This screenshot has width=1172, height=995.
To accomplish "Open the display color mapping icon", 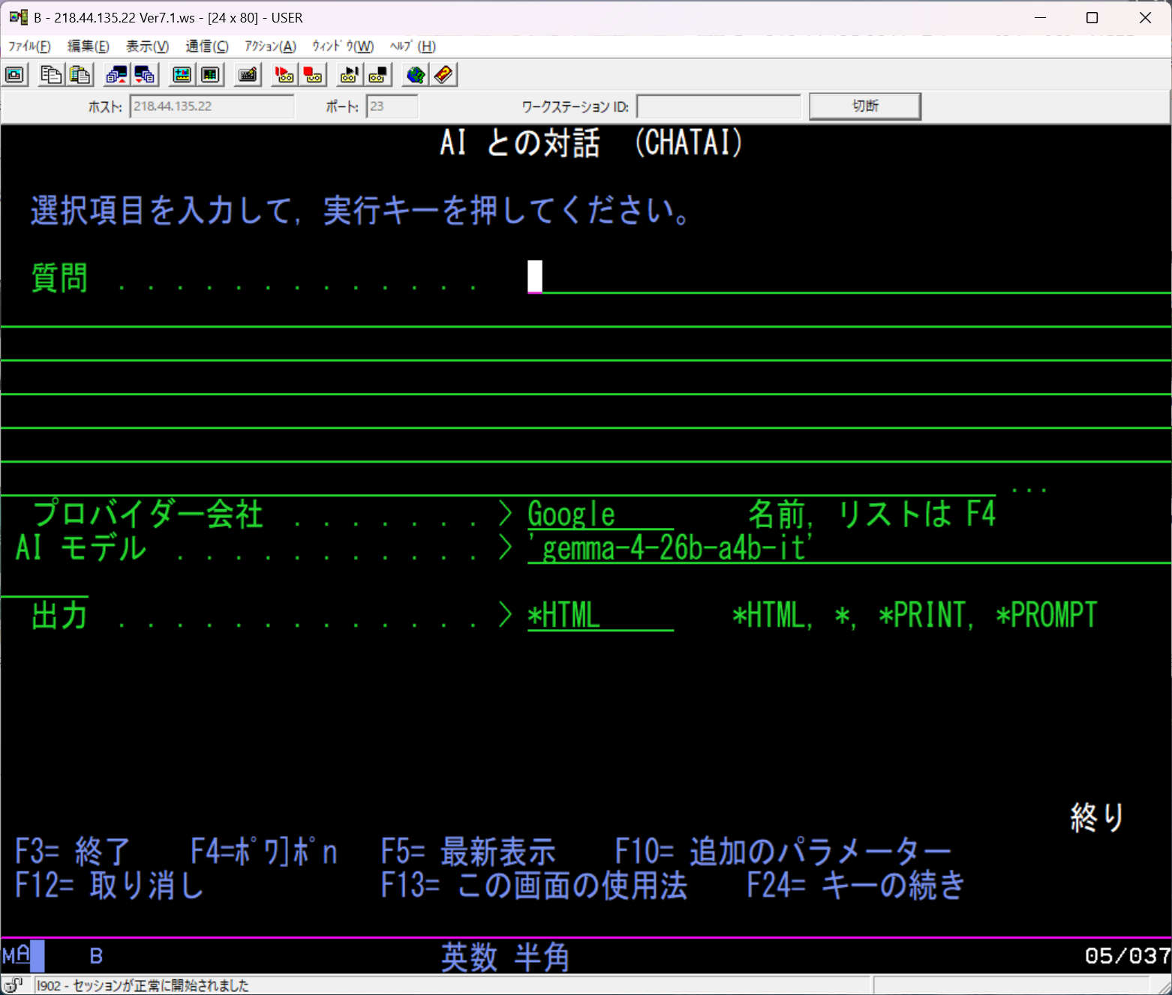I will coord(182,75).
